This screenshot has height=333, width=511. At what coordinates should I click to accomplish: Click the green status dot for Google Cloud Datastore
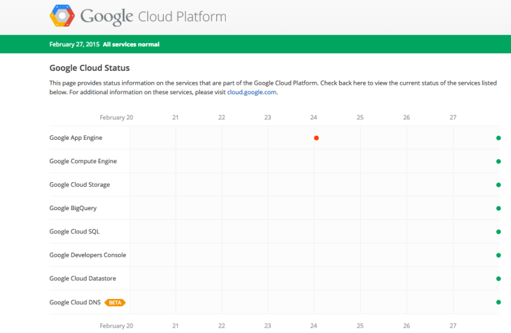[498, 279]
